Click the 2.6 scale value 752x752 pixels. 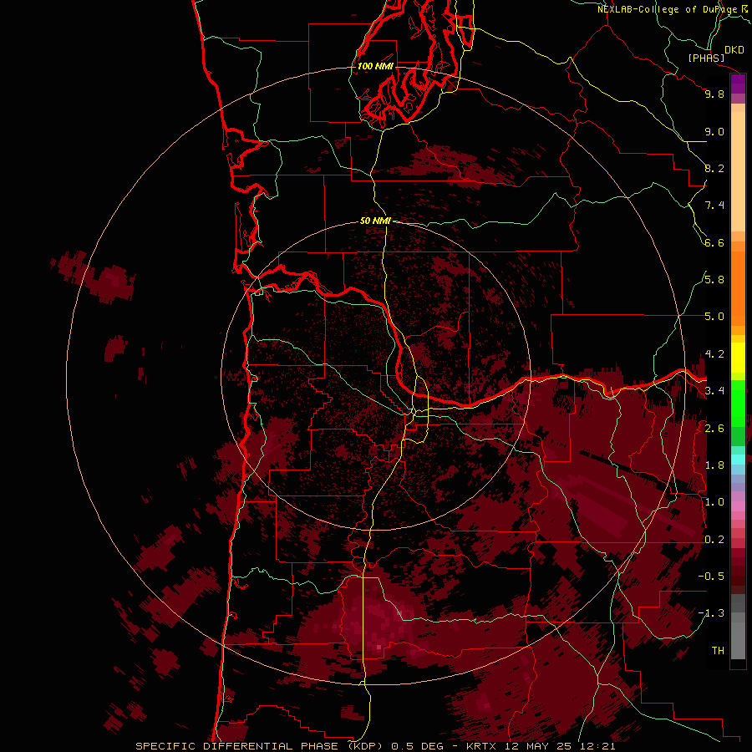pyautogui.click(x=714, y=429)
